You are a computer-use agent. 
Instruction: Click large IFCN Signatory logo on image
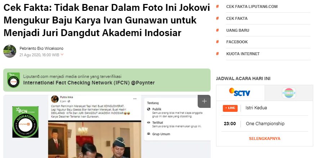coord(25,122)
